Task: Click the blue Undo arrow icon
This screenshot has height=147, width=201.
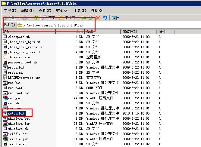Action: [105, 18]
